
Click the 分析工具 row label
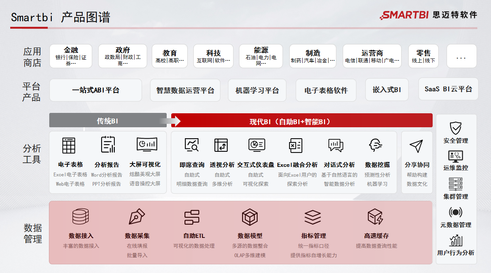(32, 154)
